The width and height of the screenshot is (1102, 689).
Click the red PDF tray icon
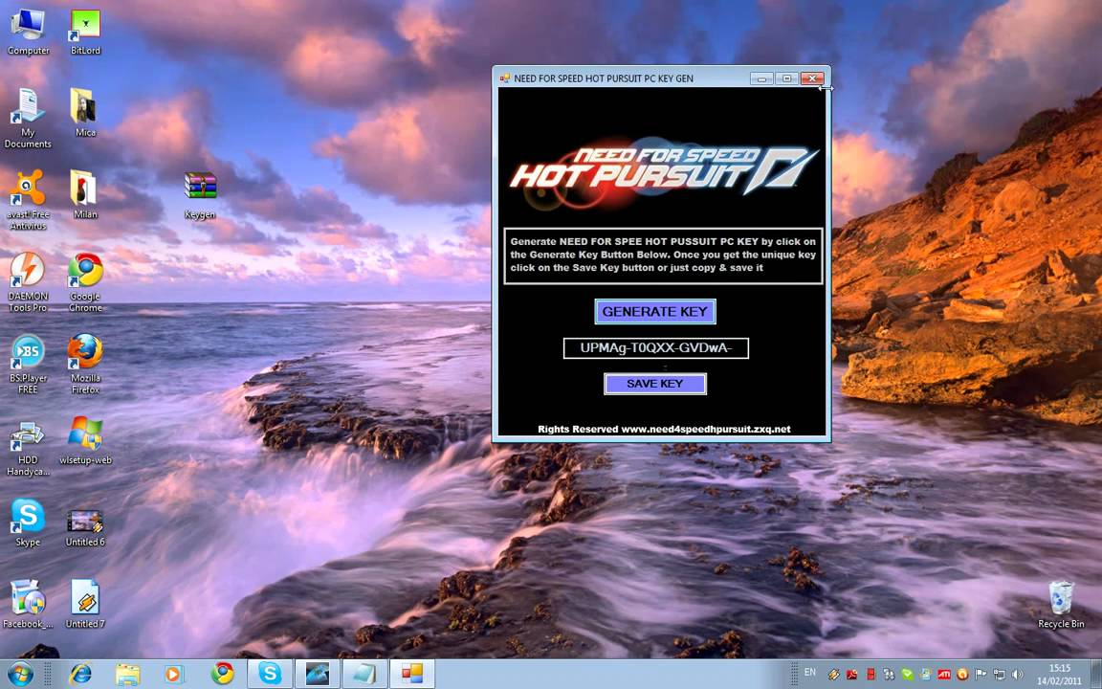pos(851,675)
